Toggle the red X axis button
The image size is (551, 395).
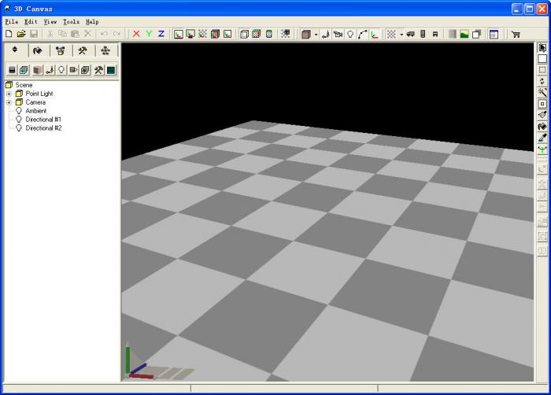point(136,34)
